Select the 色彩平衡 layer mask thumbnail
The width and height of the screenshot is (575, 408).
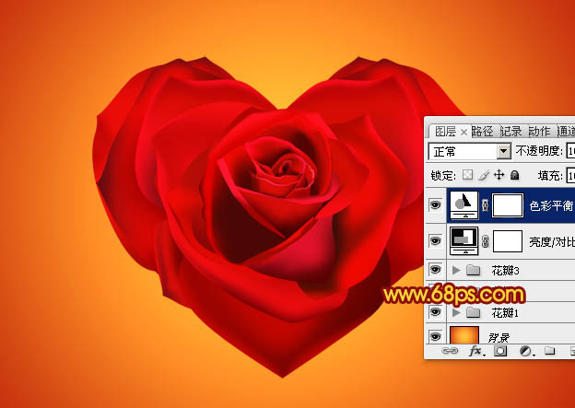click(508, 205)
